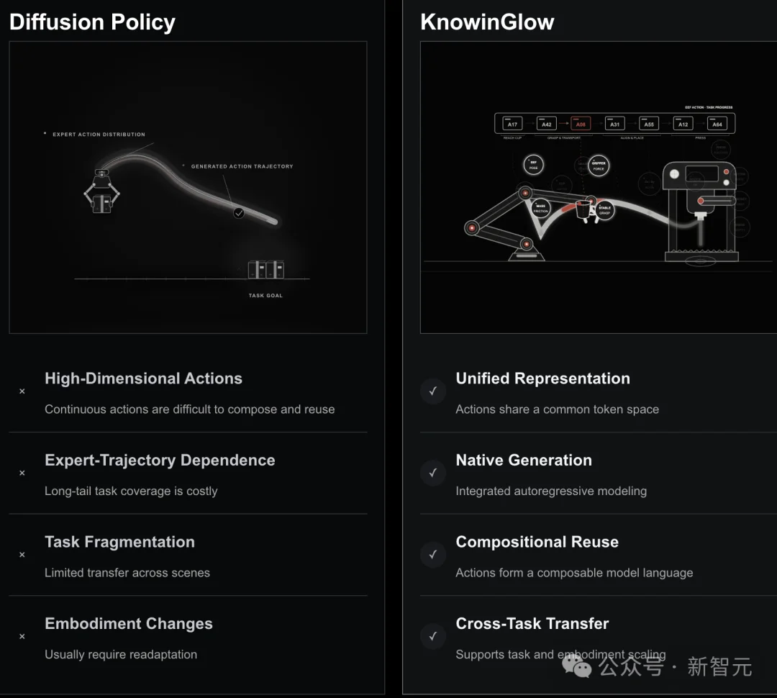
Task: Click the checkmark beside Native Generation
Action: pyautogui.click(x=433, y=473)
